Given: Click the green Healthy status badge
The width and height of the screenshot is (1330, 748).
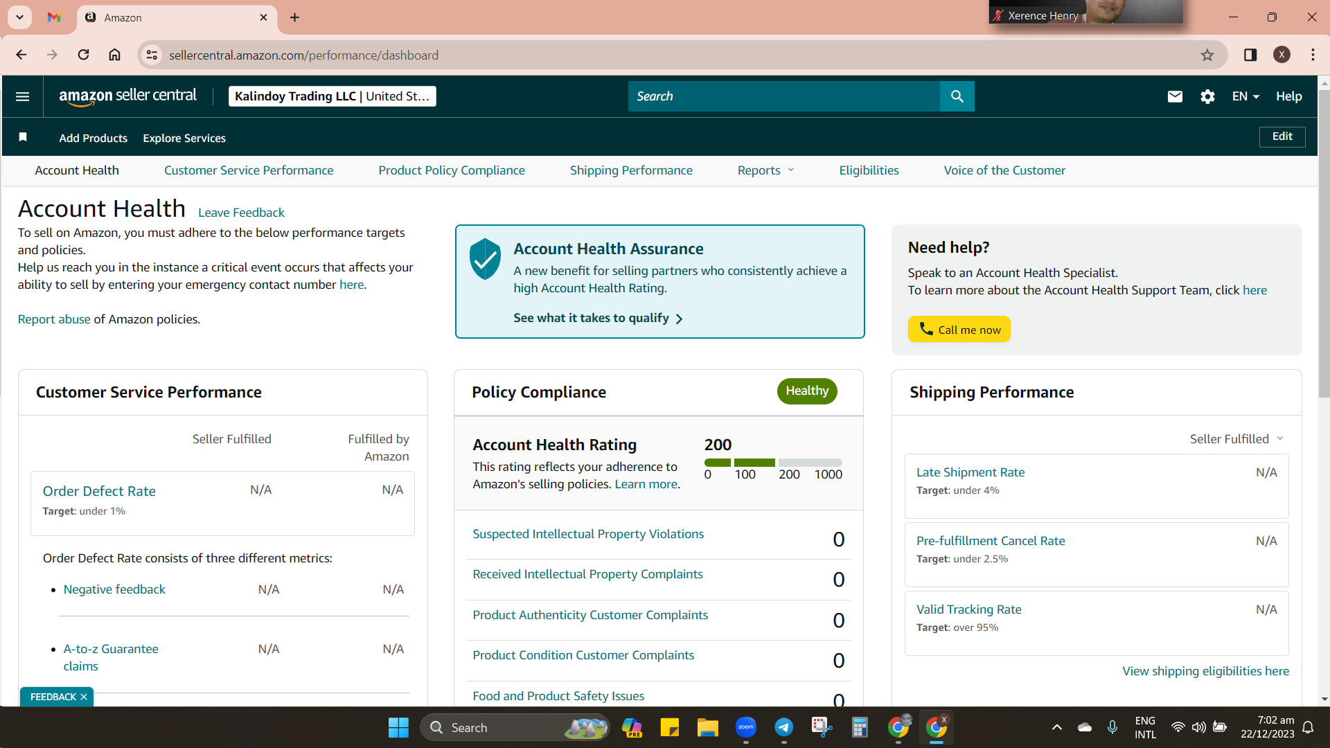Looking at the screenshot, I should pyautogui.click(x=807, y=391).
